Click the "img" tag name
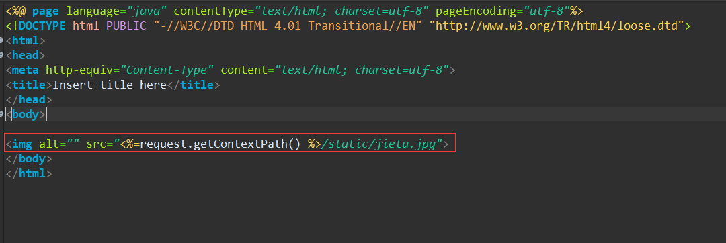Viewport: 726px width, 243px height. 22,144
